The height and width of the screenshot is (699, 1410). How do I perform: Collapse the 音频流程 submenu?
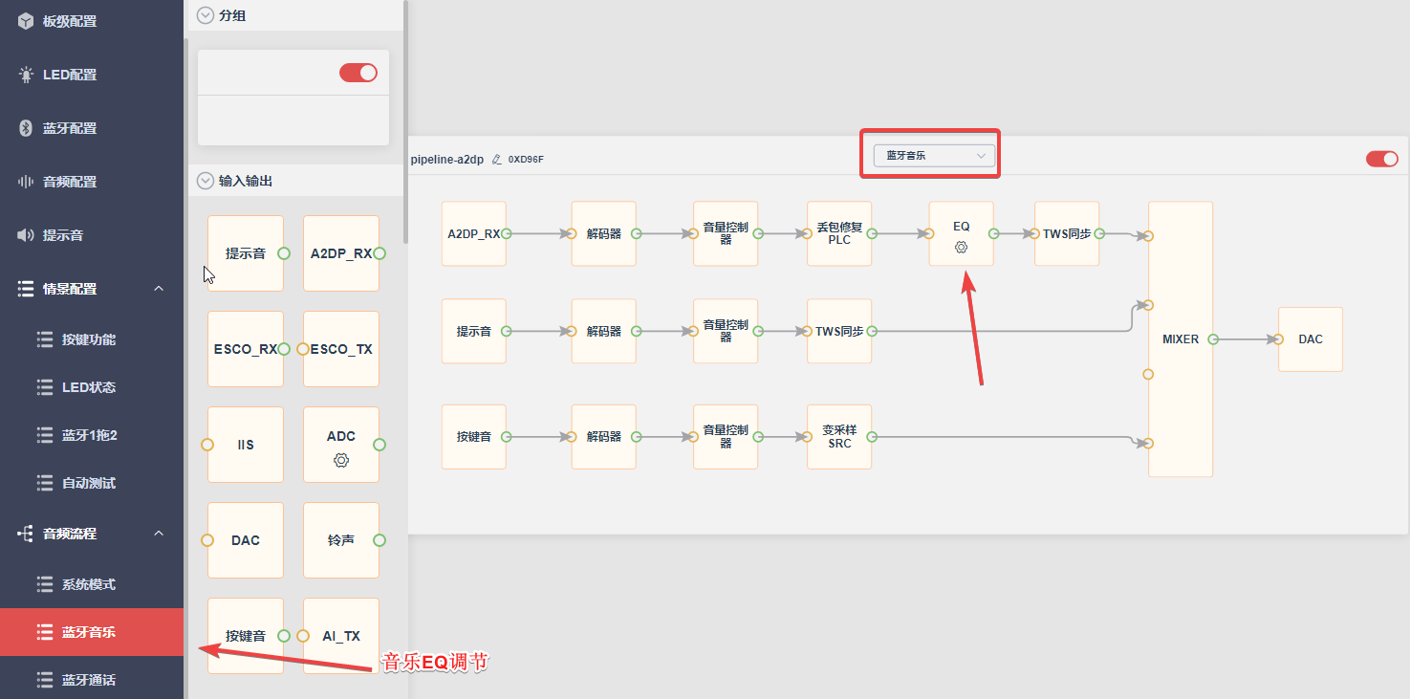tap(160, 534)
